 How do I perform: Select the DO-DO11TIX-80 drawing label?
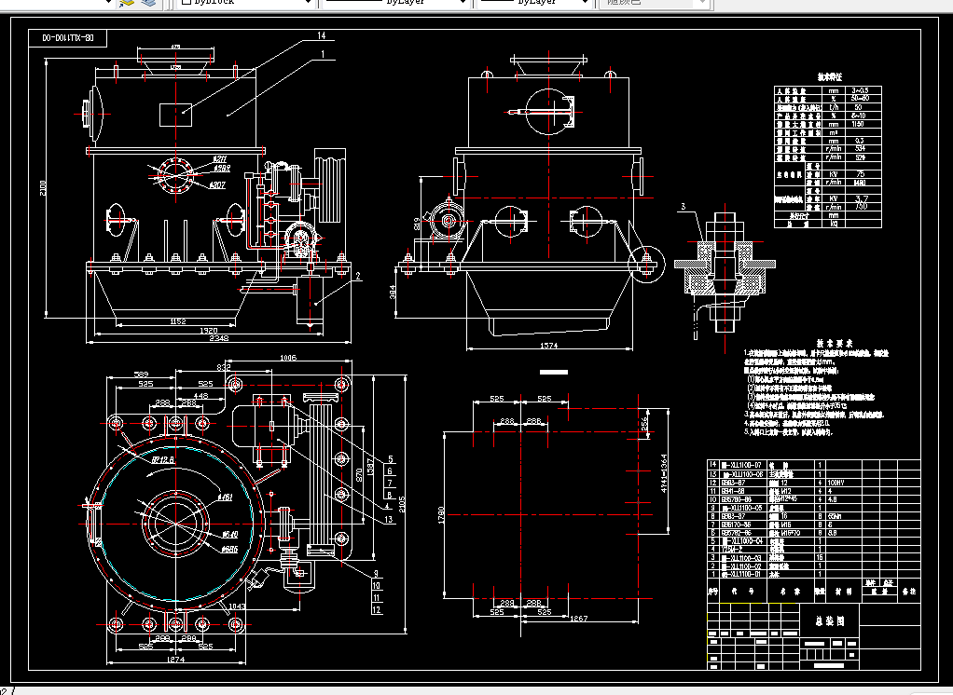pos(67,38)
